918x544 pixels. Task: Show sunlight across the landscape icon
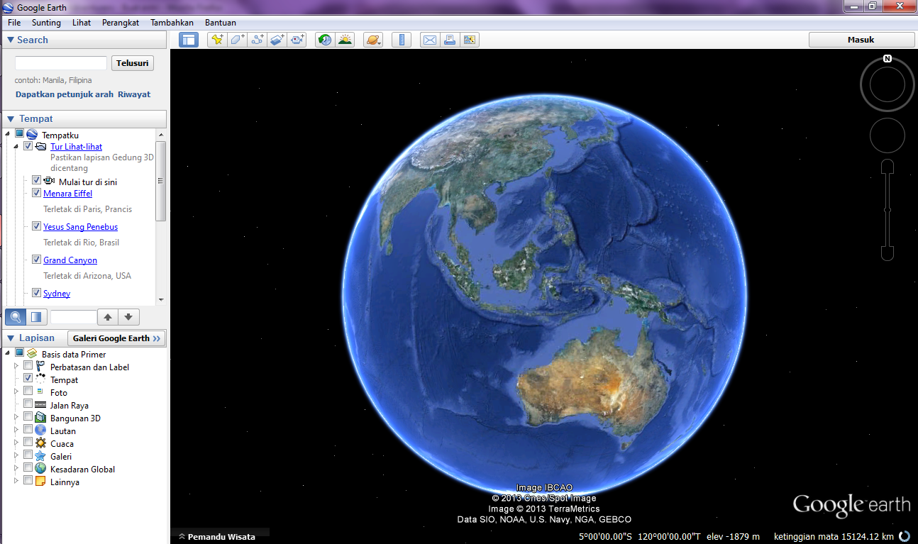[x=345, y=40]
